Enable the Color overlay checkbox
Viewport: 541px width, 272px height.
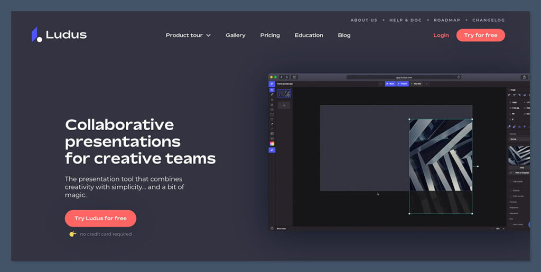pos(511,196)
